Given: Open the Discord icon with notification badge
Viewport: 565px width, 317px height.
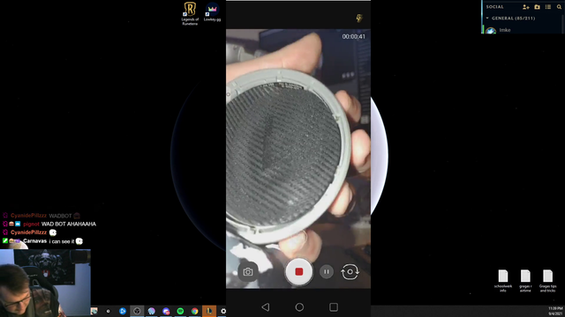Looking at the screenshot, I should [166, 311].
